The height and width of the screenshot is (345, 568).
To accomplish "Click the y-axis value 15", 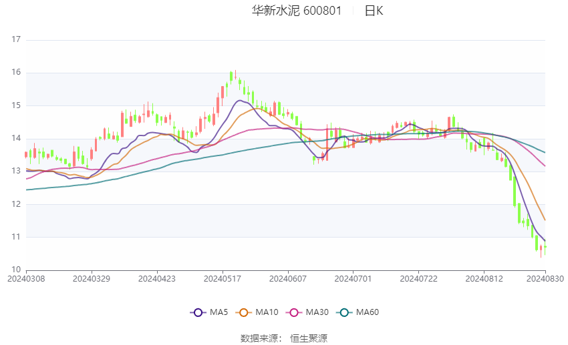I will 16,105.
